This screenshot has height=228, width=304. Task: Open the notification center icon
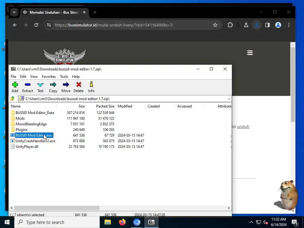[294, 222]
